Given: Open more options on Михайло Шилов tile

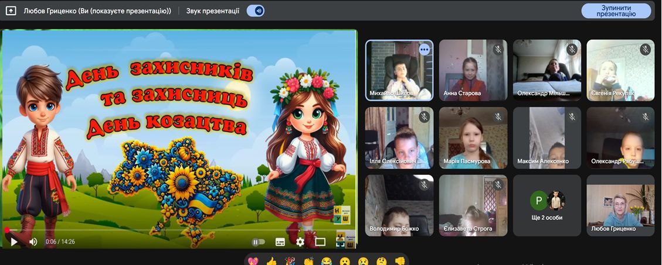Looking at the screenshot, I should (x=424, y=50).
